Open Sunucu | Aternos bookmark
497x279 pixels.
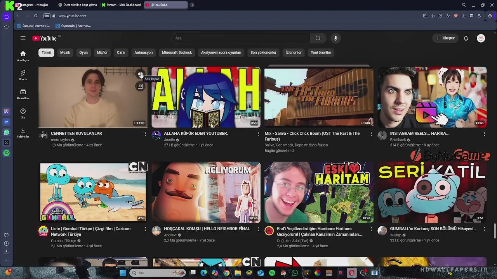(x=33, y=26)
